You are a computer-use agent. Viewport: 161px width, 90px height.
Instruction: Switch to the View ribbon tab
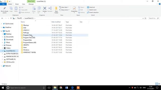pyautogui.click(x=23, y=4)
